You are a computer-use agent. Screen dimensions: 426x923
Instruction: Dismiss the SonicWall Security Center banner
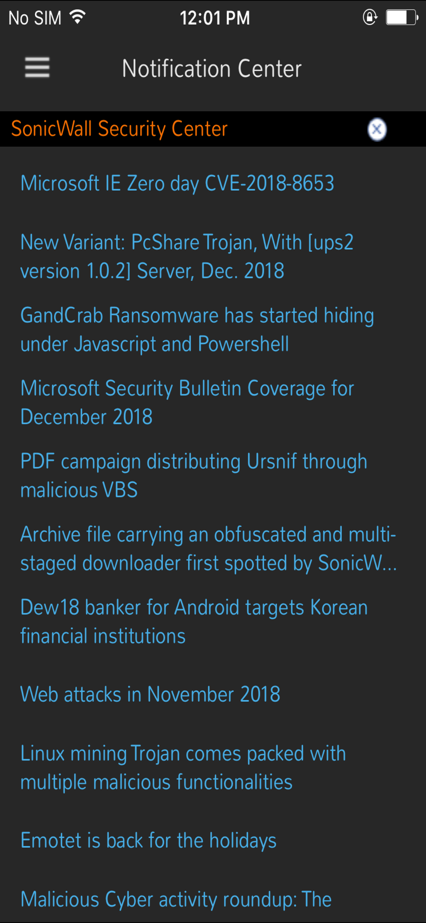pos(377,129)
